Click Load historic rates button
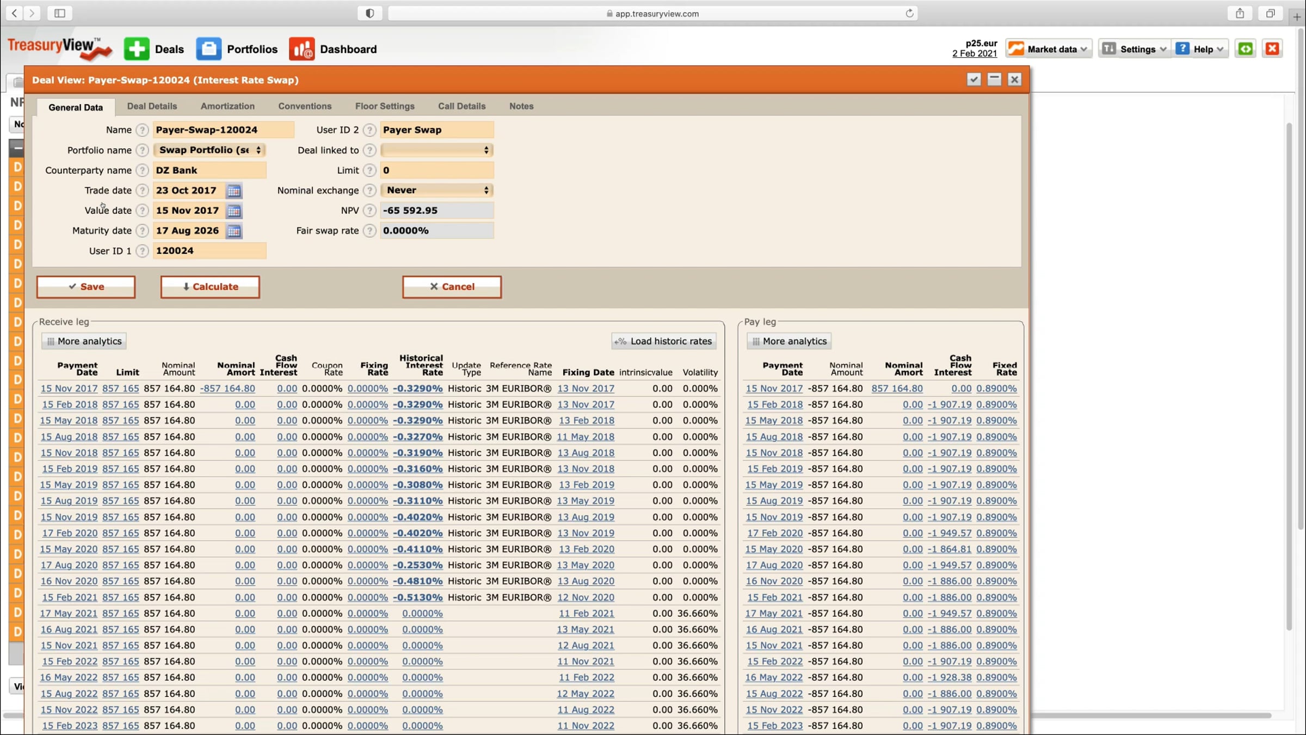This screenshot has width=1306, height=735. pyautogui.click(x=663, y=341)
